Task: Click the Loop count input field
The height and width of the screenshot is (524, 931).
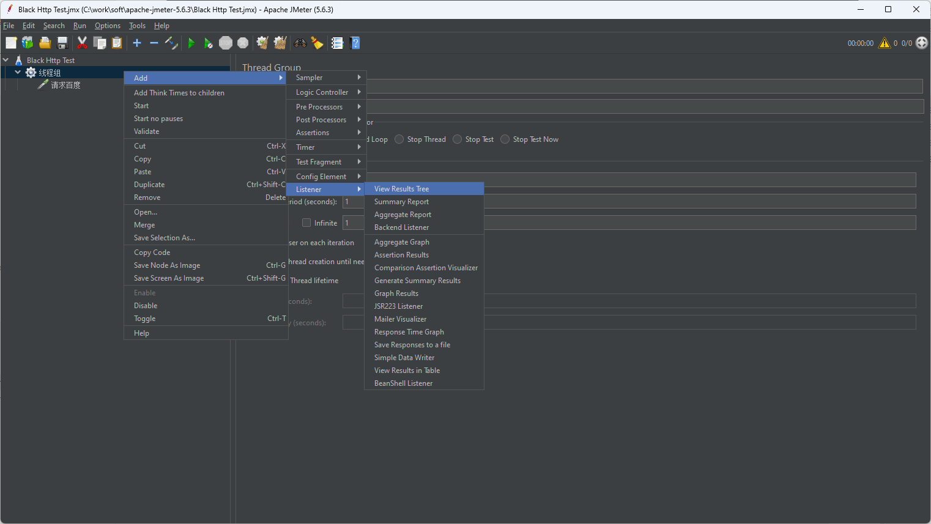Action: click(629, 223)
